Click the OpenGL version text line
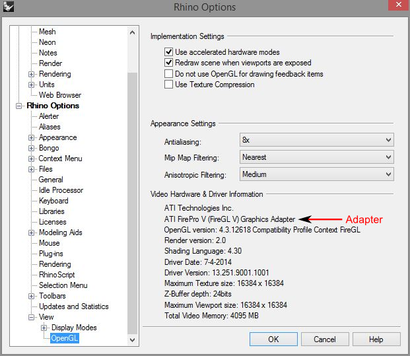 [x=262, y=230]
